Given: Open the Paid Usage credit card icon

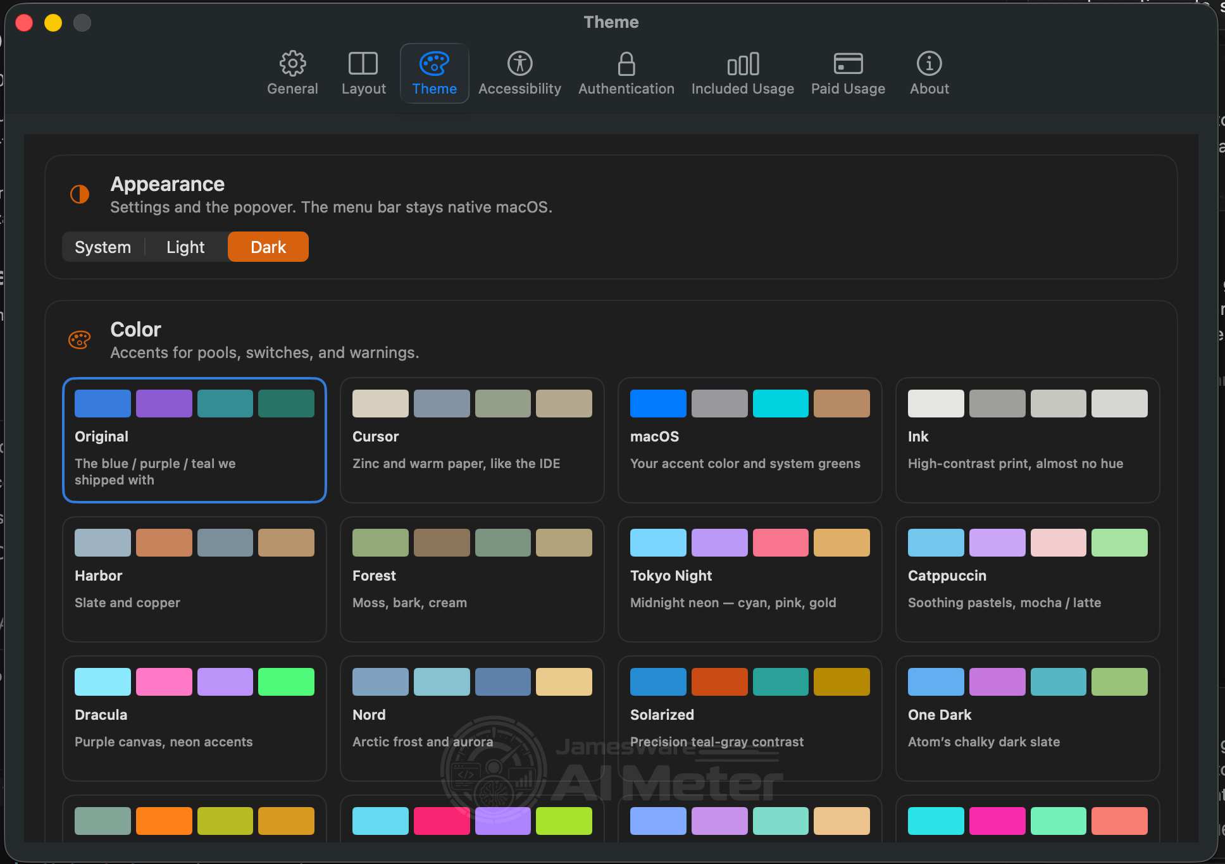Looking at the screenshot, I should pyautogui.click(x=848, y=63).
